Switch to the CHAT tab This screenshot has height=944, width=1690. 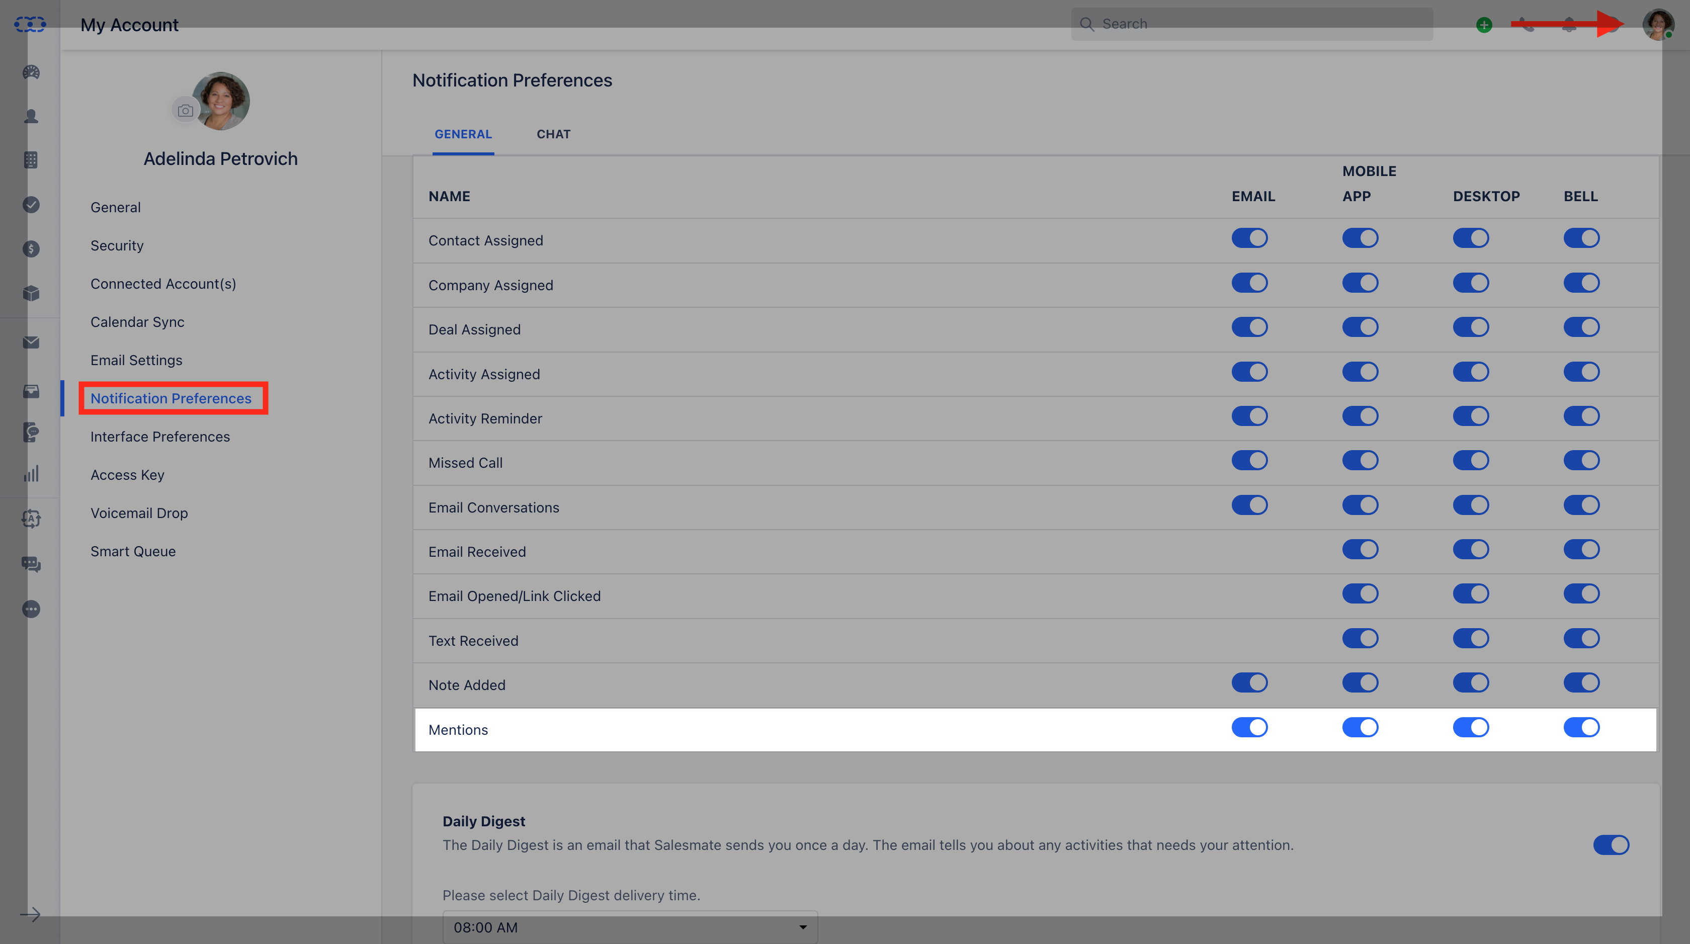coord(554,134)
